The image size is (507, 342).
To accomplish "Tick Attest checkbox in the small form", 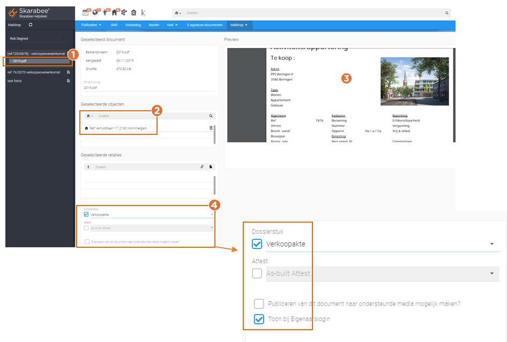I will [86, 227].
